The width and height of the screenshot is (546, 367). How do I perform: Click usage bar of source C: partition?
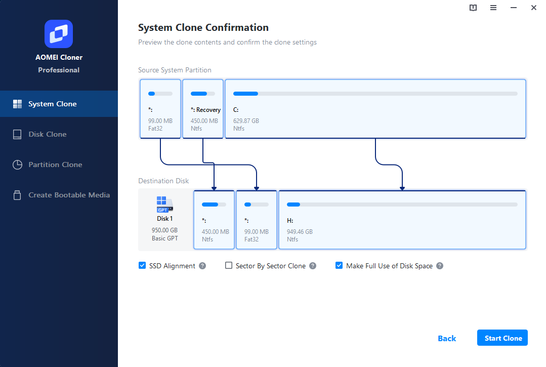click(375, 94)
